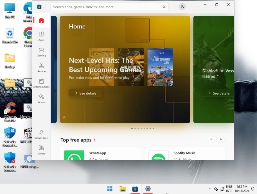This screenshot has height=194, width=257.
Task: Select the first carousel page dot
Action: pos(132,129)
